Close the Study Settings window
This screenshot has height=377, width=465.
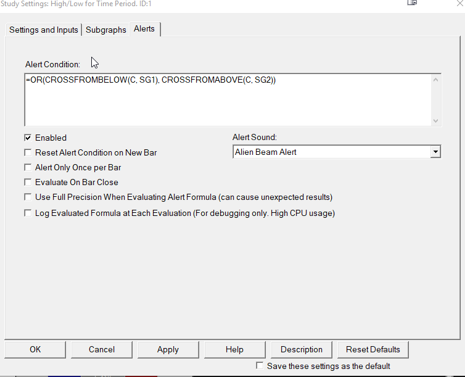459,3
